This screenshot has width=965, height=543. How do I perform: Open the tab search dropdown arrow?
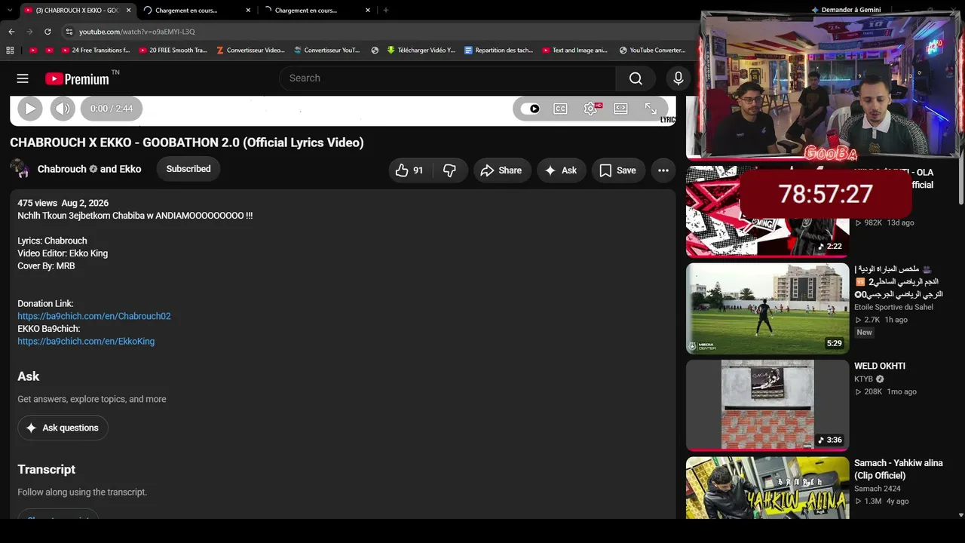(x=10, y=11)
